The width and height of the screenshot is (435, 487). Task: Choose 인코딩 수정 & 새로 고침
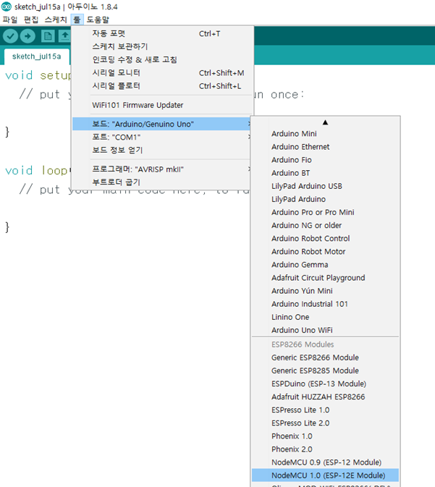[163, 59]
